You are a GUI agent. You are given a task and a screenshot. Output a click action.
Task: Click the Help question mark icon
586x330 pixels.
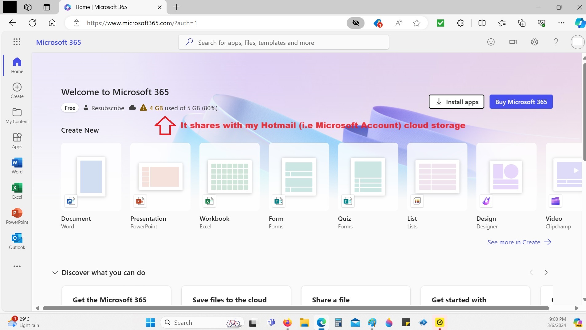coord(556,42)
